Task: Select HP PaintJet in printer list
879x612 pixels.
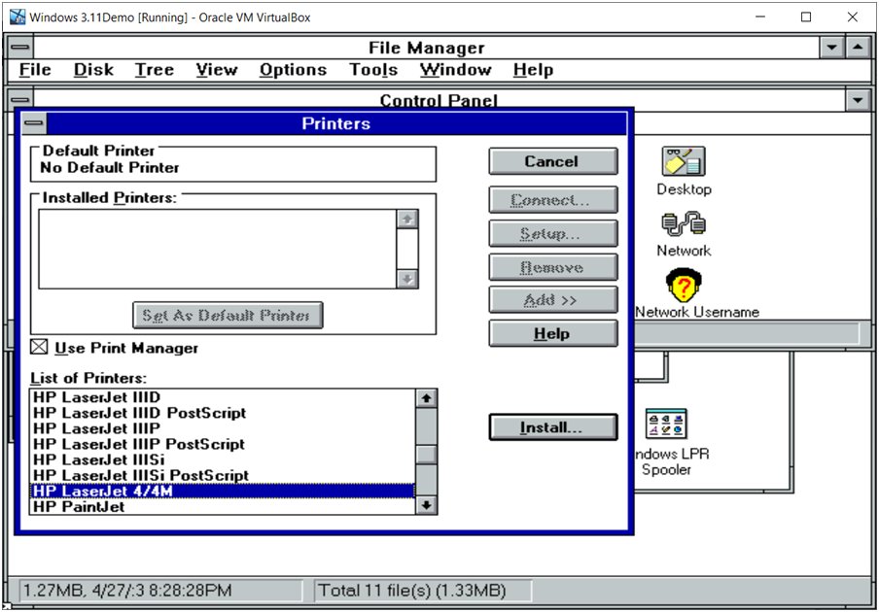Action: tap(223, 507)
